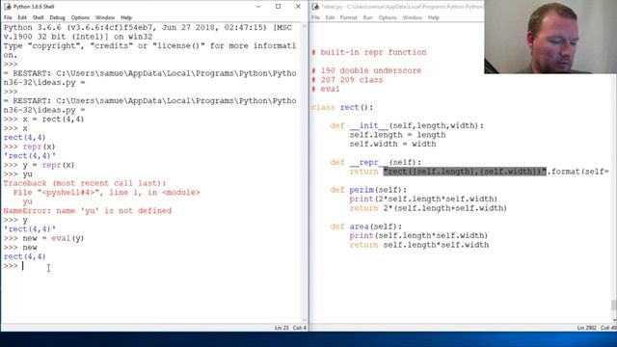
Task: Click the active shell prompt input line
Action: pos(151,266)
